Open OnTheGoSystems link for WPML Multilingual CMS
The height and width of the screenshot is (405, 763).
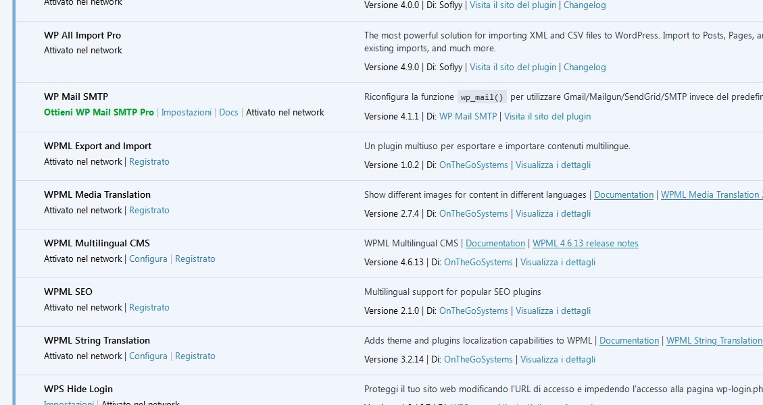(x=478, y=262)
